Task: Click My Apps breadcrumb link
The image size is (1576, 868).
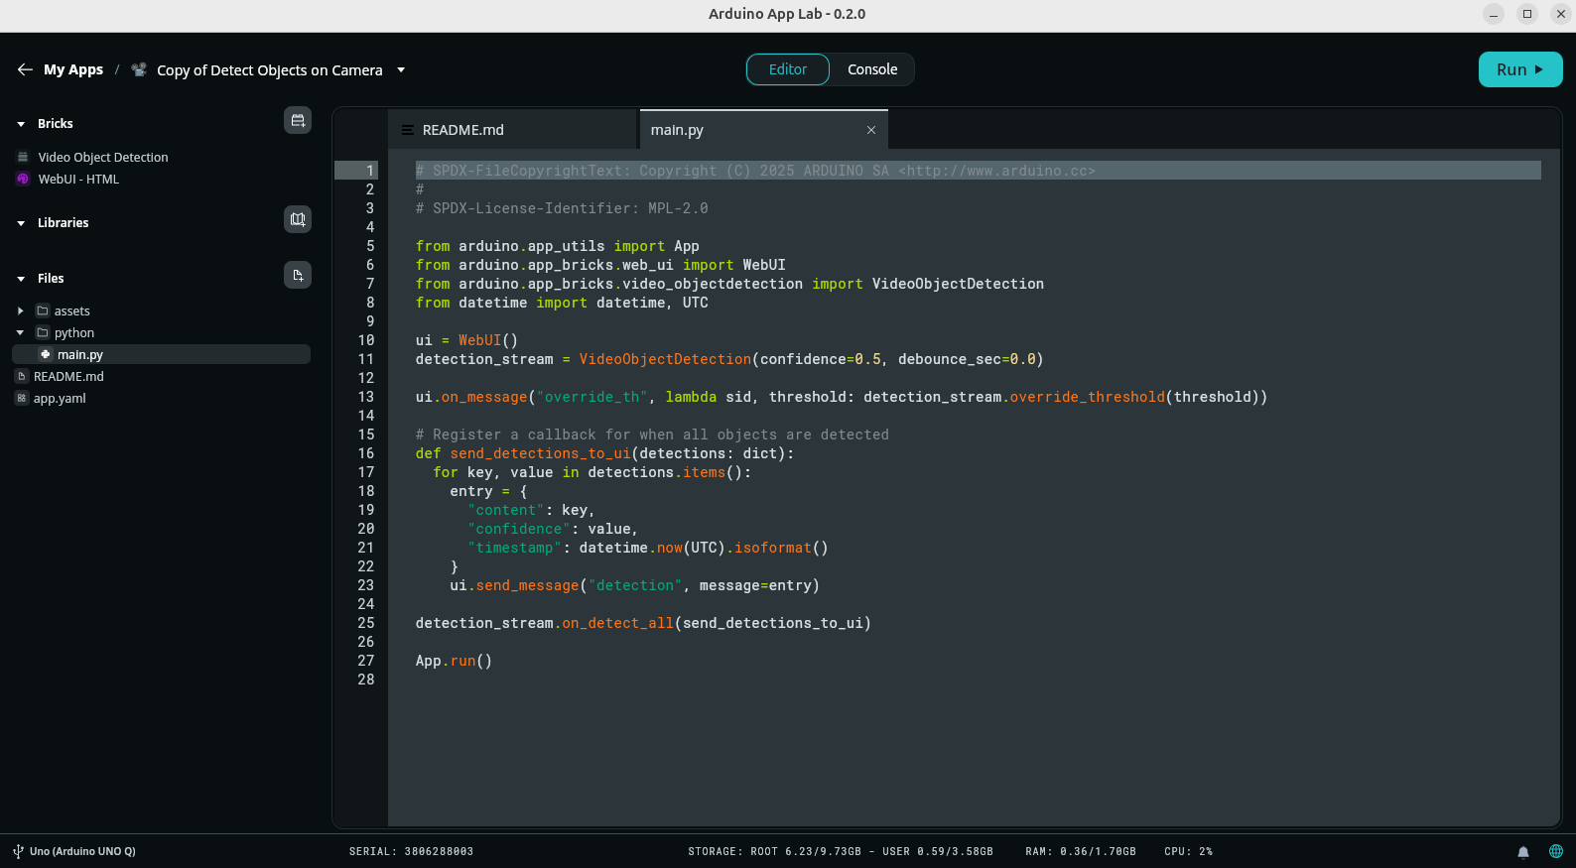Action: click(73, 69)
